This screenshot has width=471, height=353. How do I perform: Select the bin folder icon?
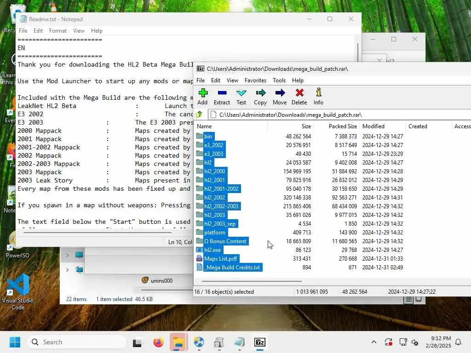[x=200, y=136]
